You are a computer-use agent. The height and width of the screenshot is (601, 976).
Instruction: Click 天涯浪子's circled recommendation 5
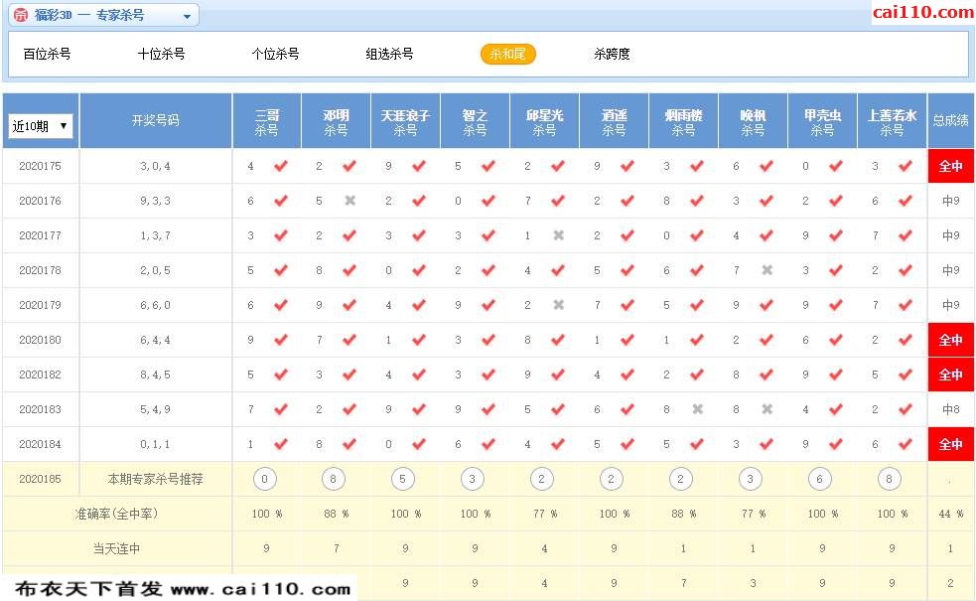click(403, 479)
